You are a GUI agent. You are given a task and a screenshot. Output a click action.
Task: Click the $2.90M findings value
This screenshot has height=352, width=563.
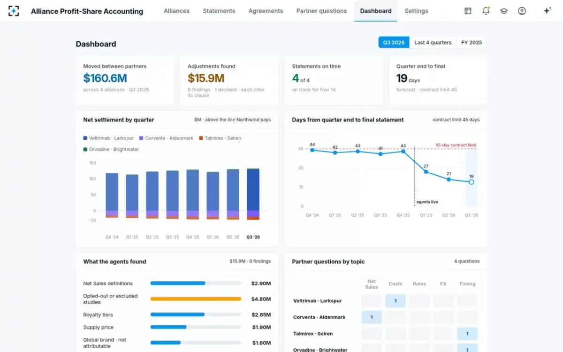click(x=261, y=283)
